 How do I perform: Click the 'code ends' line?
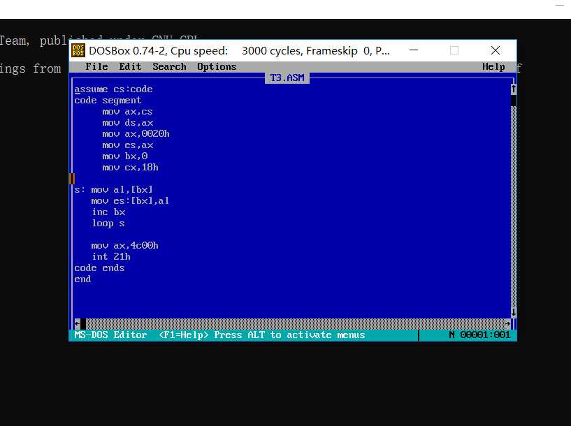click(99, 268)
